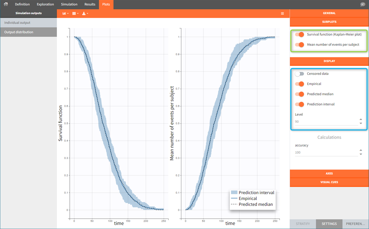The width and height of the screenshot is (369, 229).
Task: Expand the AXES section
Action: 329,173
